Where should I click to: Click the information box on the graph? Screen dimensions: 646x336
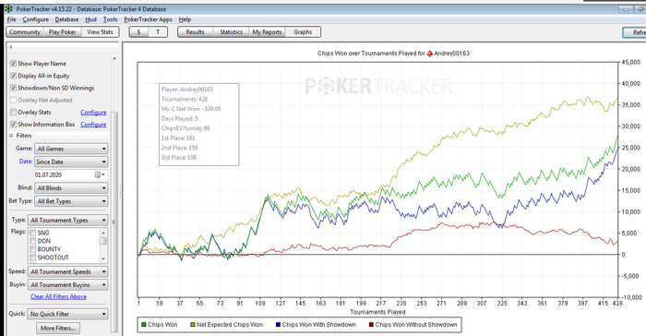point(199,125)
